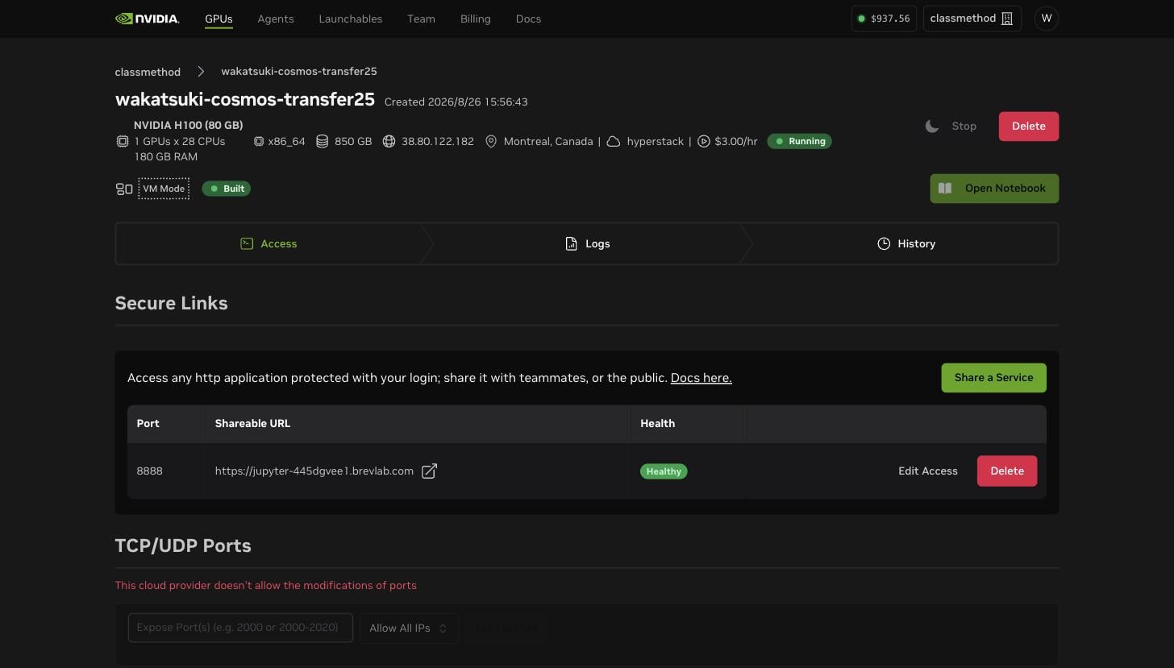The height and width of the screenshot is (668, 1174).
Task: Click the VM Mode badge
Action: (164, 189)
